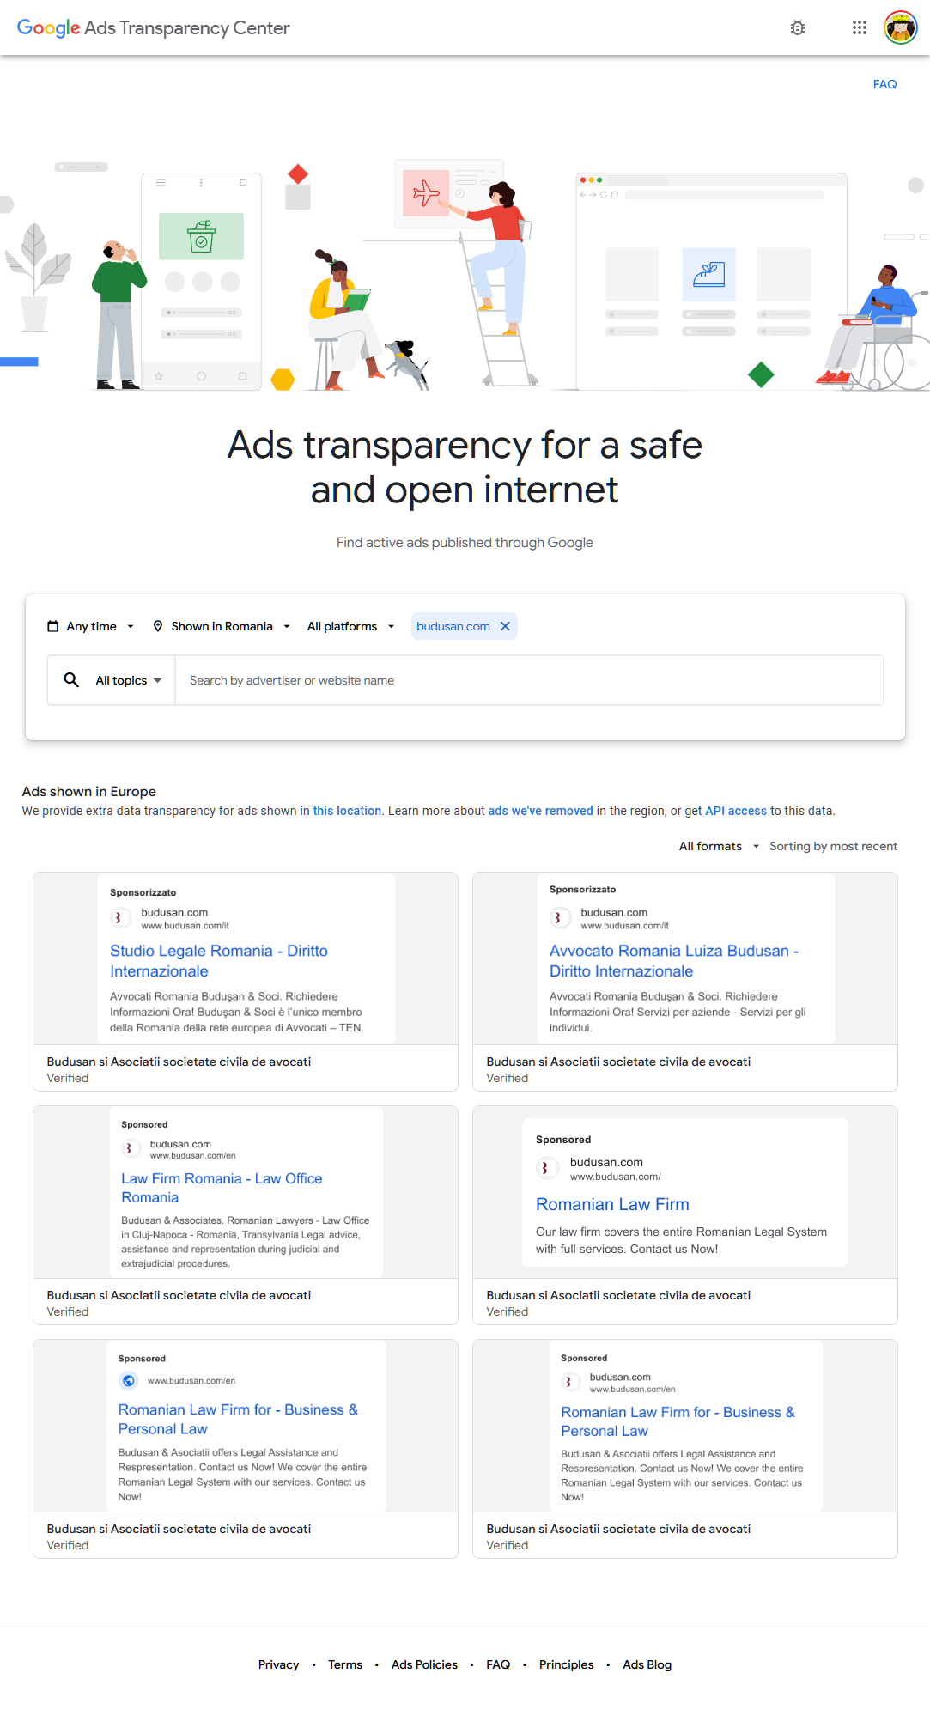Change Sorting by most recent option
This screenshot has height=1728, width=930.
click(833, 846)
